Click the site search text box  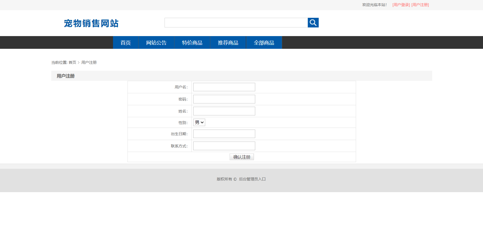[x=236, y=23]
